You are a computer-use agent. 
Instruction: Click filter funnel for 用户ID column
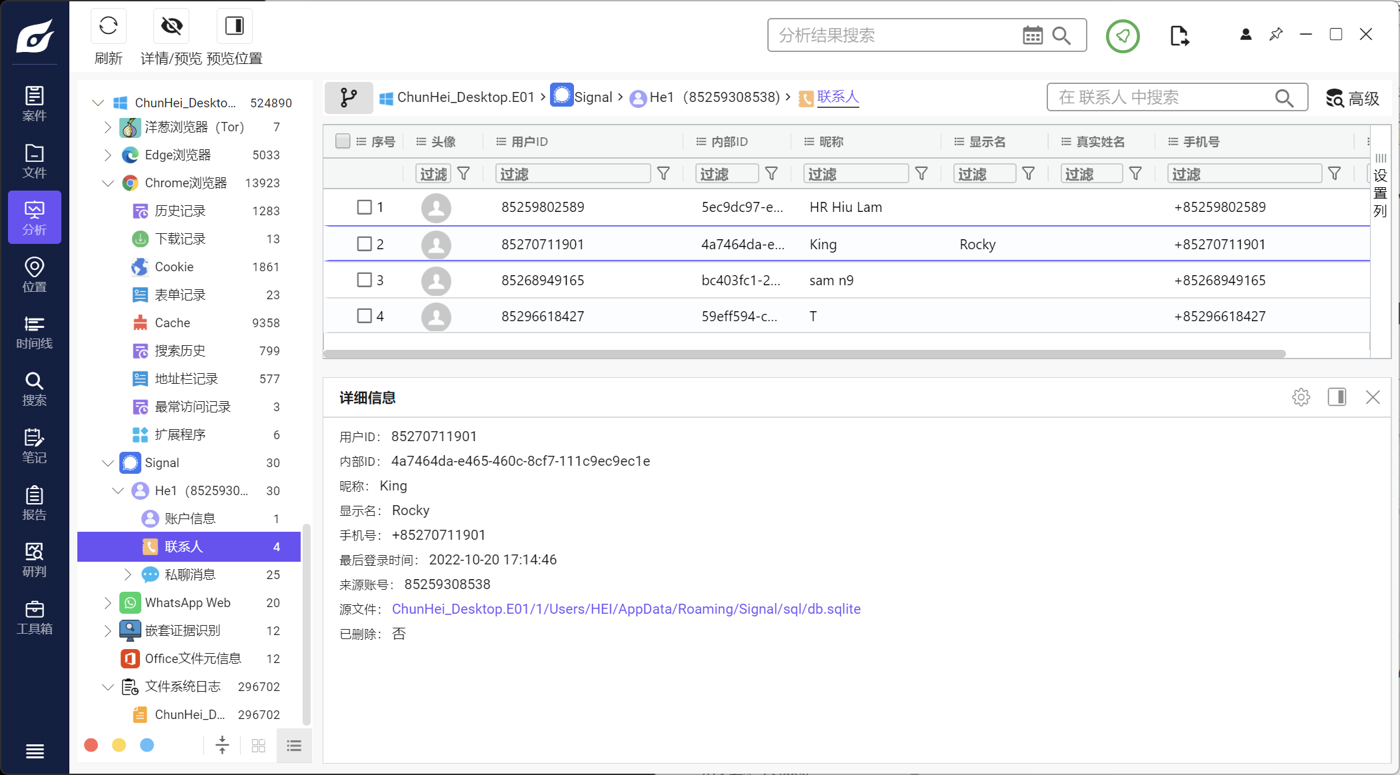tap(663, 174)
